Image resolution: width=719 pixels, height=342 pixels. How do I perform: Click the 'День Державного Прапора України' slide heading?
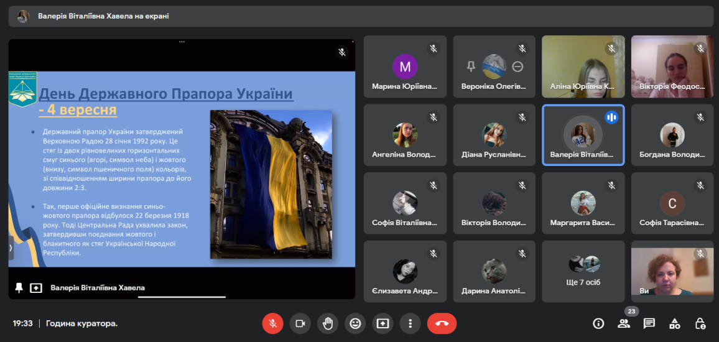pos(166,95)
